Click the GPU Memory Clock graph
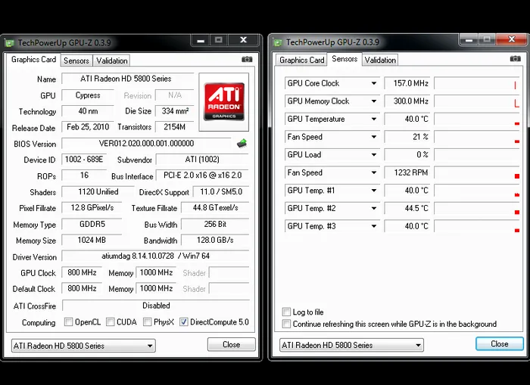 477,101
